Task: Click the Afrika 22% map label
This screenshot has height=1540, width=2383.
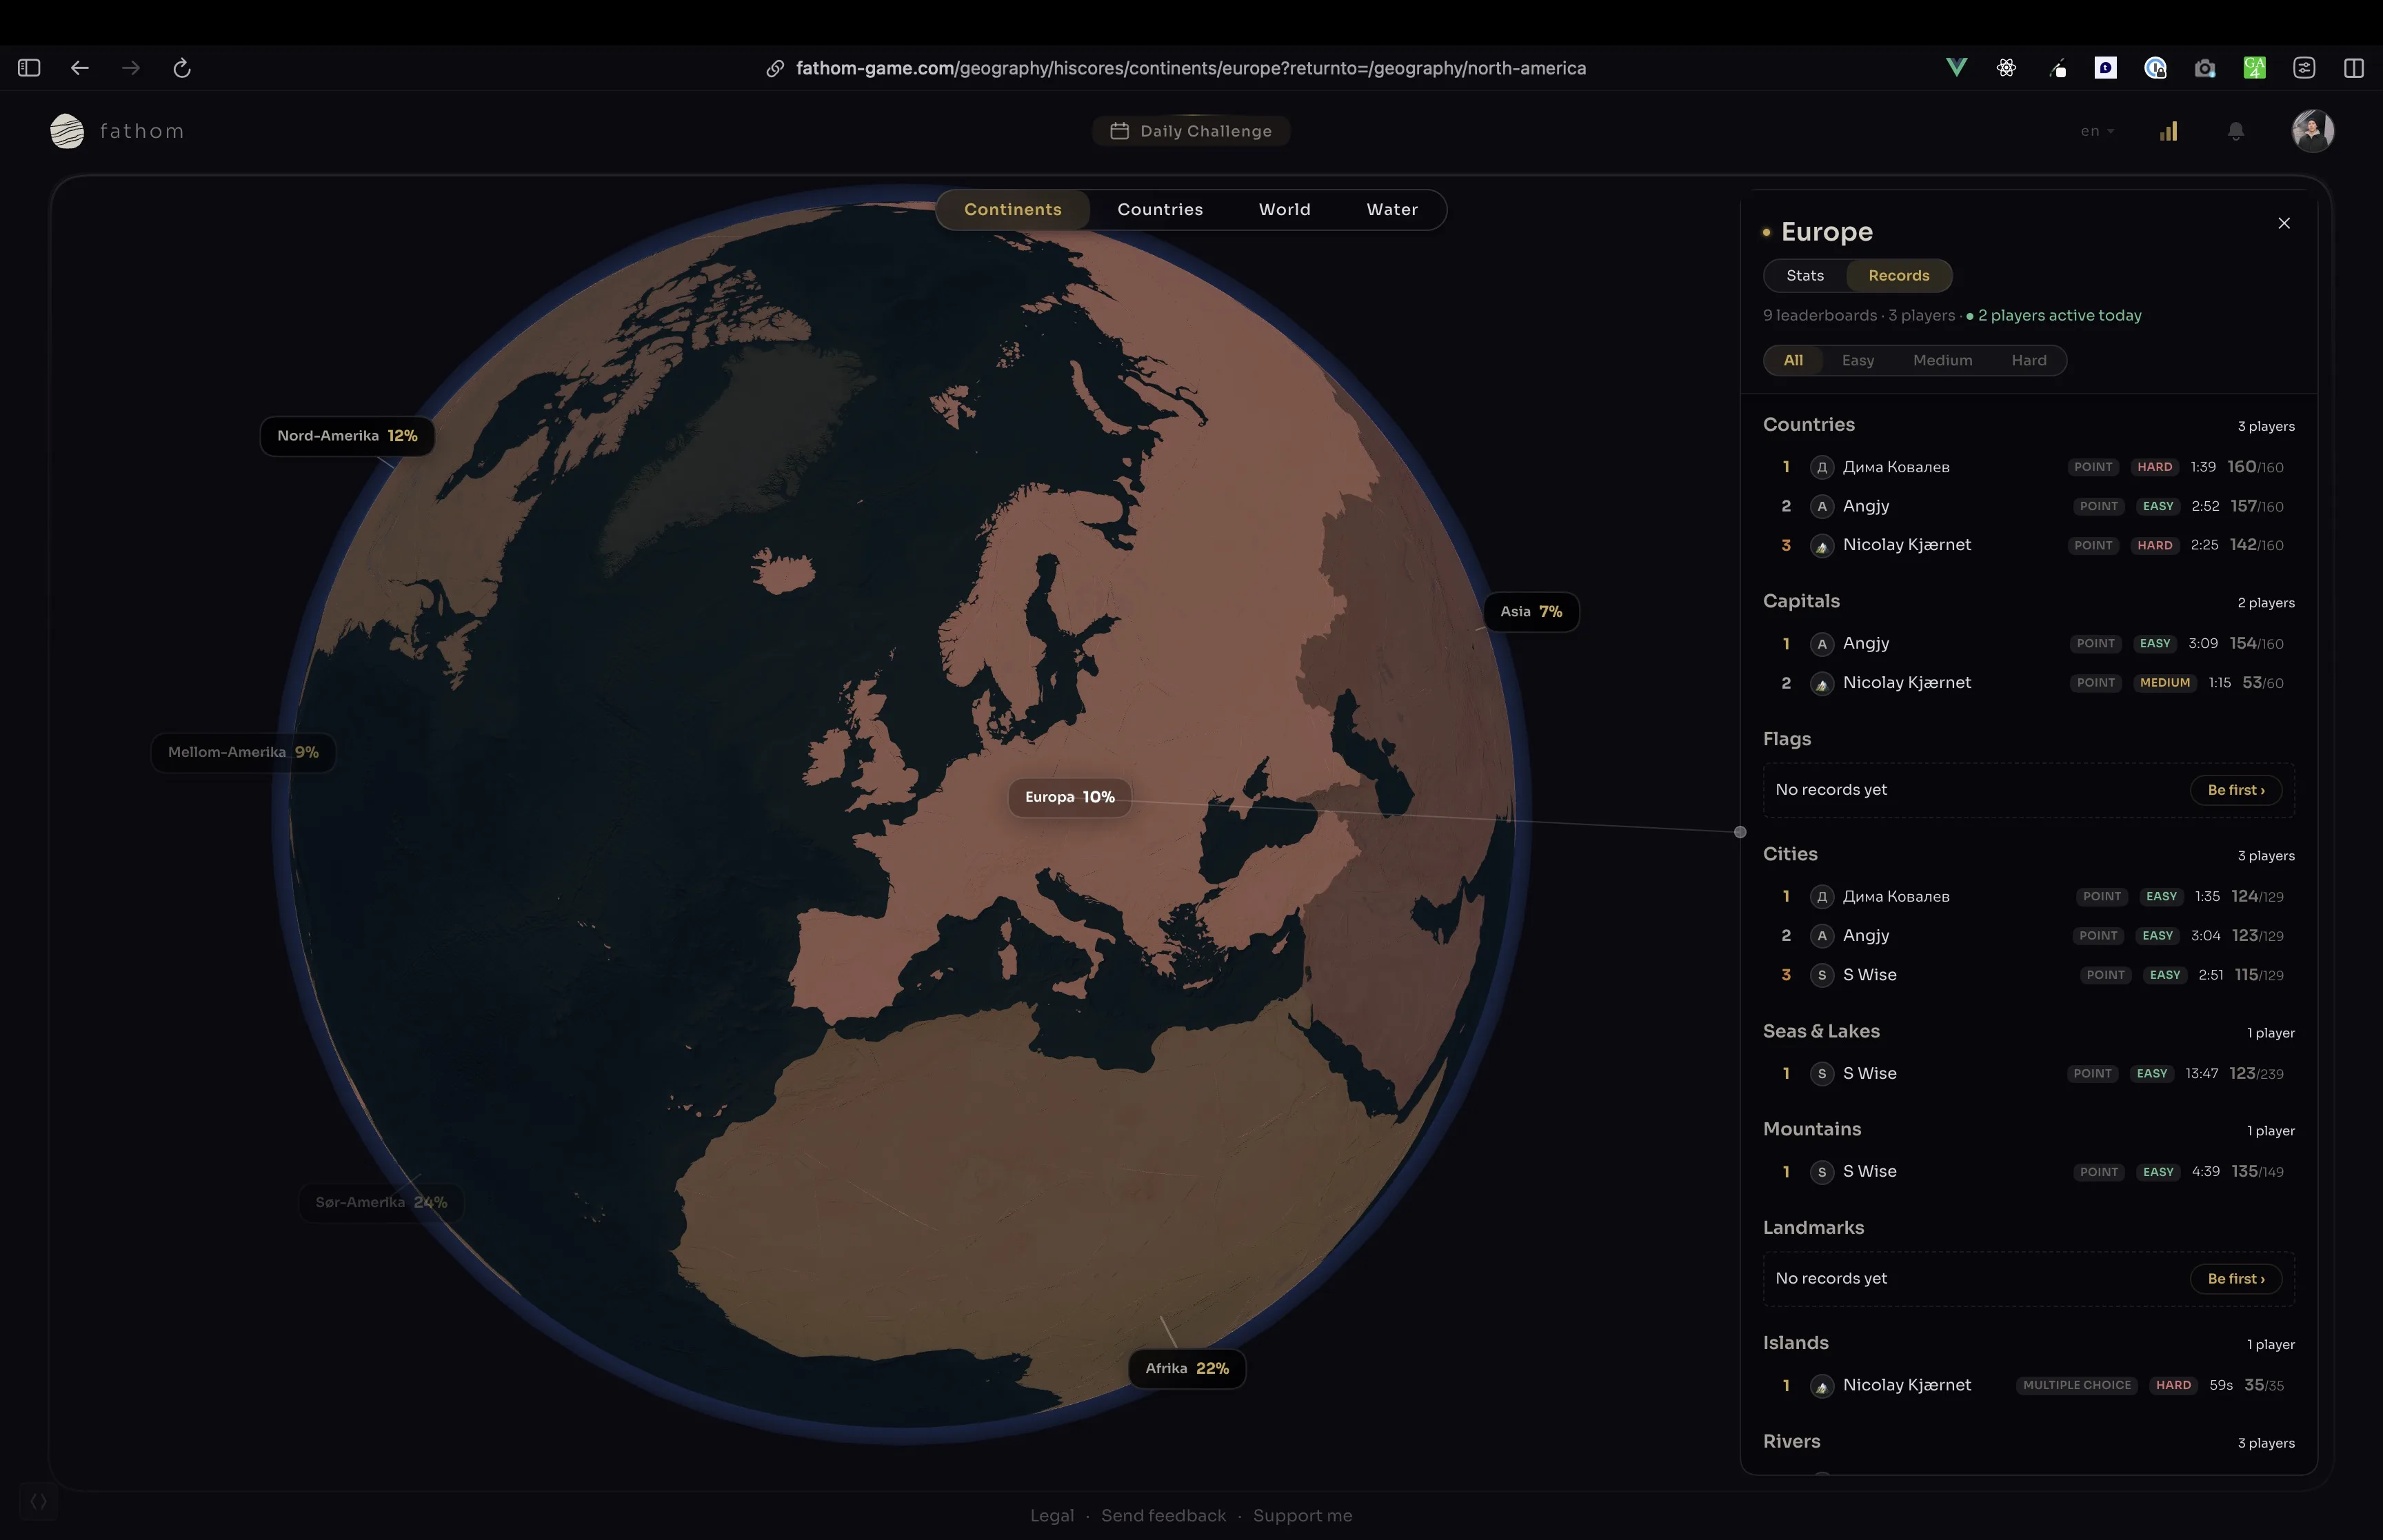Action: tap(1187, 1369)
